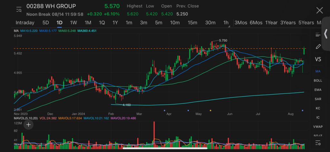Select the 1m minute interval
This screenshot has height=152, width=330.
click(129, 23)
